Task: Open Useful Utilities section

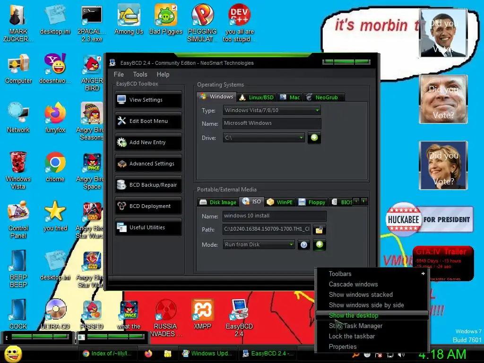Action: pyautogui.click(x=148, y=227)
